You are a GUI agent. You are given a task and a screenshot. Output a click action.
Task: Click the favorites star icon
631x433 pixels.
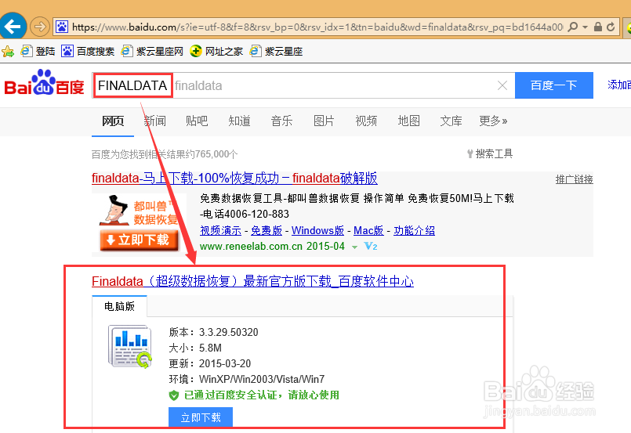pos(8,52)
